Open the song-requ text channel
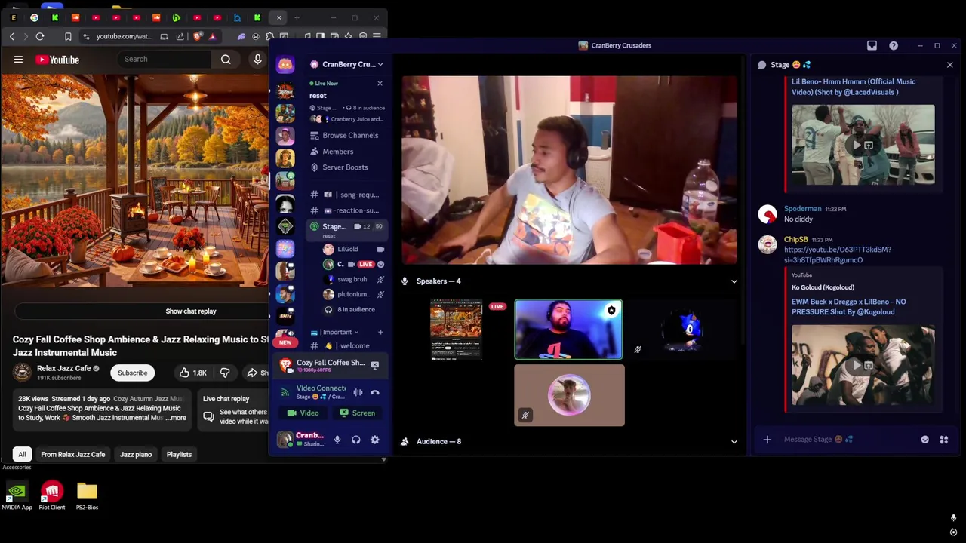The width and height of the screenshot is (966, 543). click(348, 195)
